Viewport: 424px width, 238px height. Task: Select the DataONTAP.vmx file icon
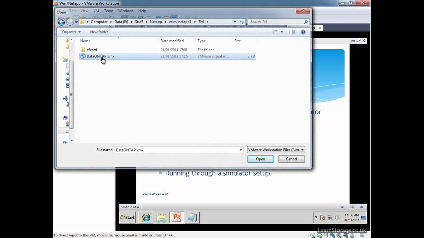tap(83, 56)
